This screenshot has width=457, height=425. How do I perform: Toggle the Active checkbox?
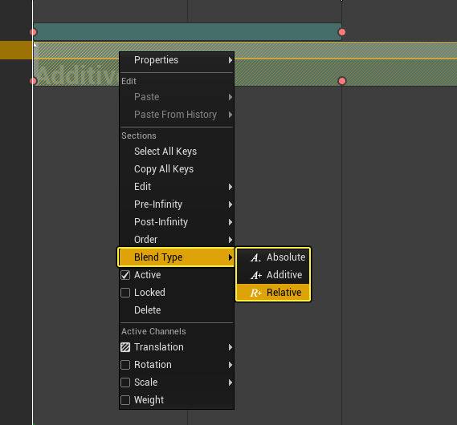(x=125, y=275)
